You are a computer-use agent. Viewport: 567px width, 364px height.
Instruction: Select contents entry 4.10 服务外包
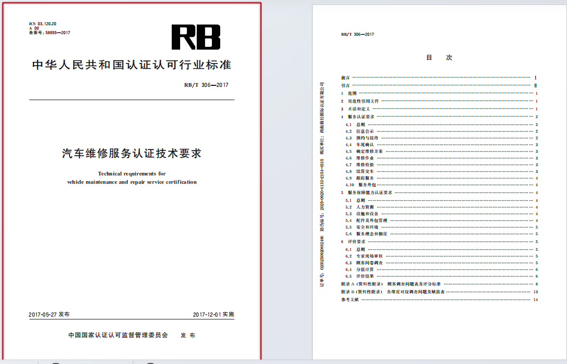click(441, 185)
